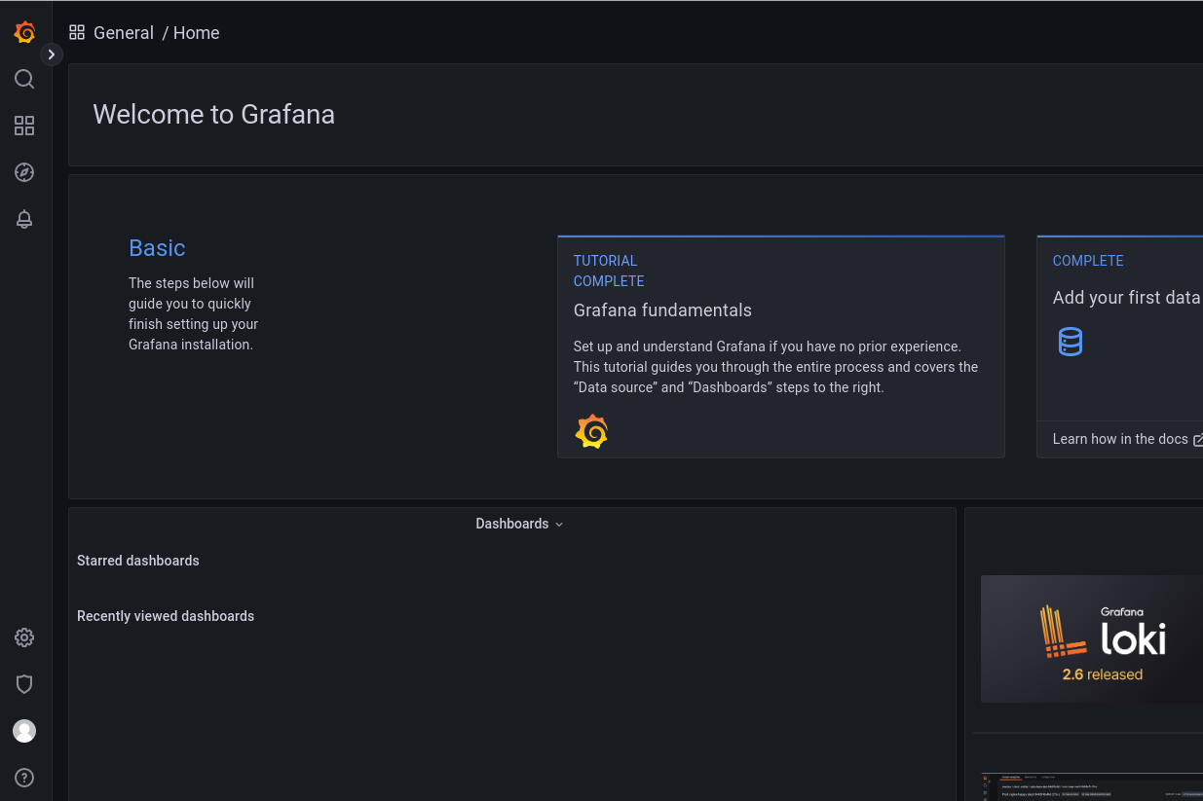
Task: Click Home in the breadcrumb
Action: pyautogui.click(x=196, y=32)
